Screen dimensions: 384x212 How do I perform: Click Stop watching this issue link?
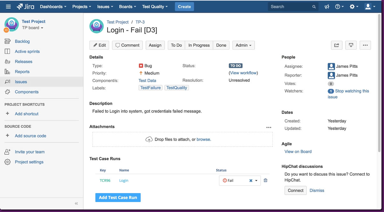tap(352, 91)
